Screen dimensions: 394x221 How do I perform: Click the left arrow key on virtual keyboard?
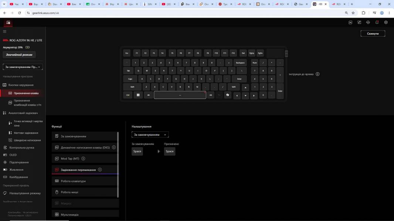[x=237, y=96]
